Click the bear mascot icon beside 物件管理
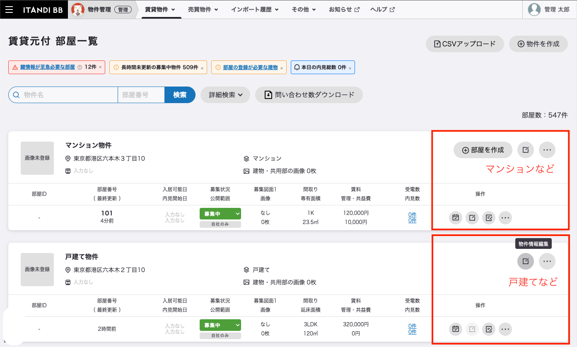 click(77, 9)
